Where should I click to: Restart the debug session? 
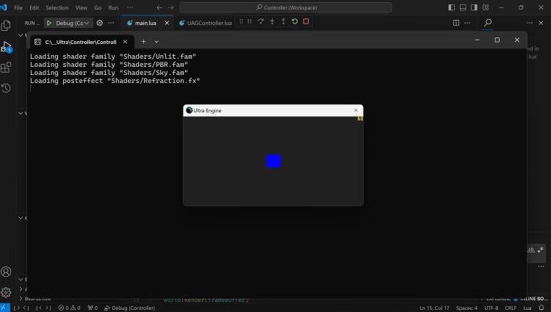click(x=295, y=22)
